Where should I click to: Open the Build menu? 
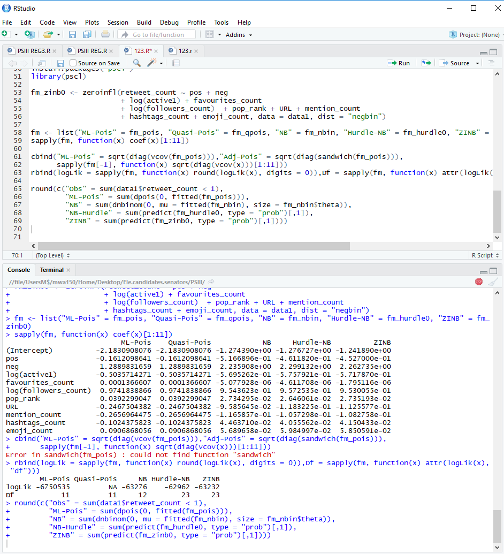click(x=144, y=22)
